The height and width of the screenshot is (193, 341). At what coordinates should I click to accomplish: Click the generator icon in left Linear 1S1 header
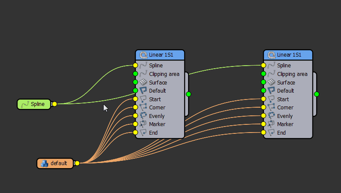tap(144, 55)
